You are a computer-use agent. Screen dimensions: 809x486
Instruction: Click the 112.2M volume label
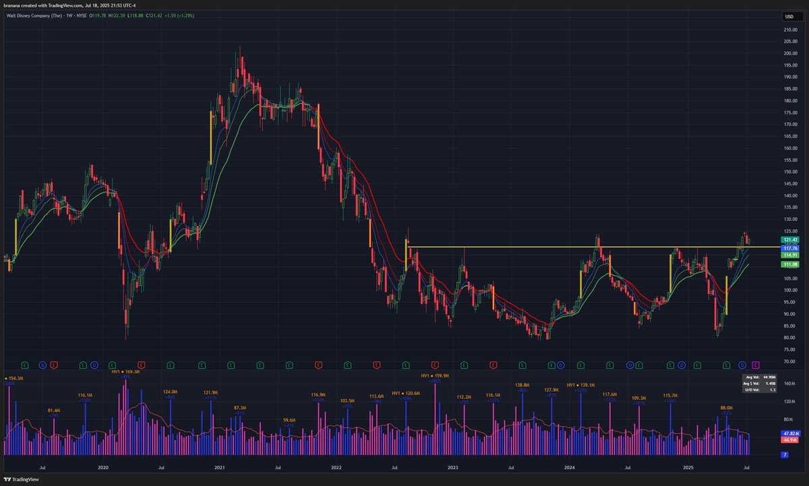[465, 397]
